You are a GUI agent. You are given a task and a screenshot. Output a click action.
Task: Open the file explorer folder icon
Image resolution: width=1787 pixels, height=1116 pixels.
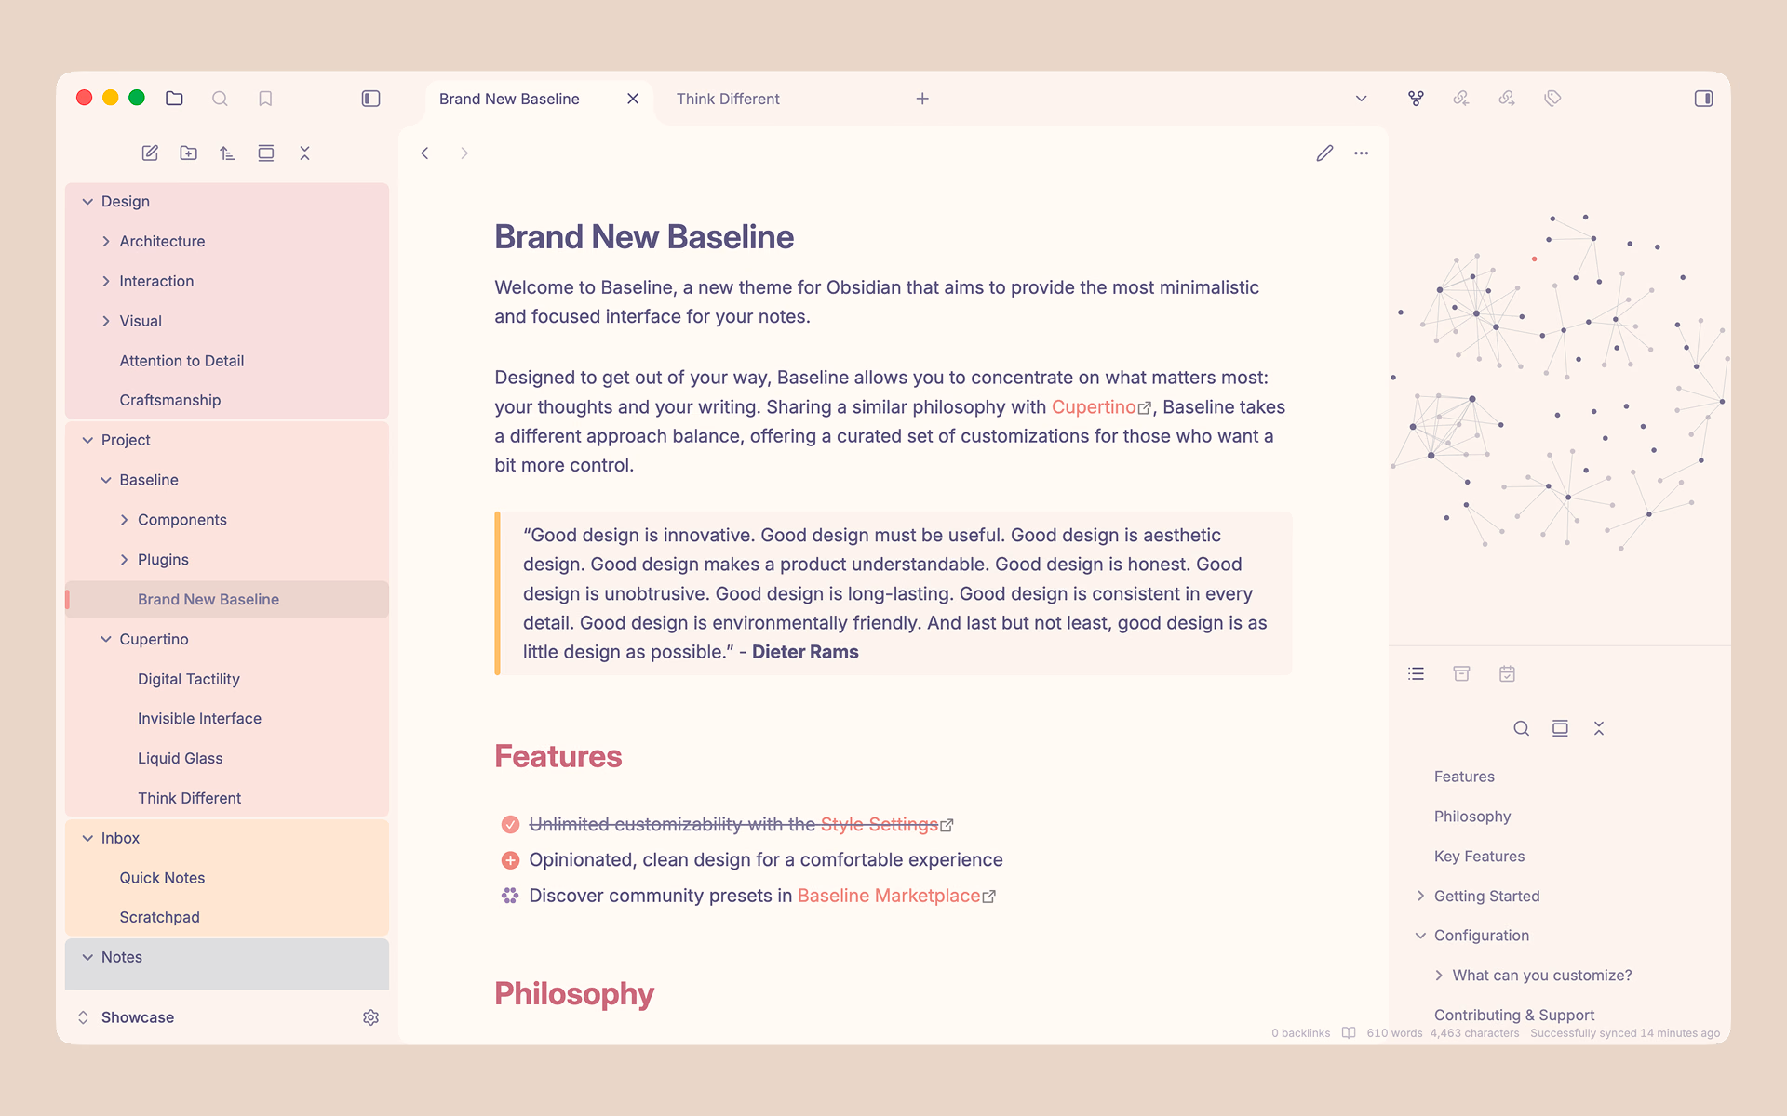point(174,99)
